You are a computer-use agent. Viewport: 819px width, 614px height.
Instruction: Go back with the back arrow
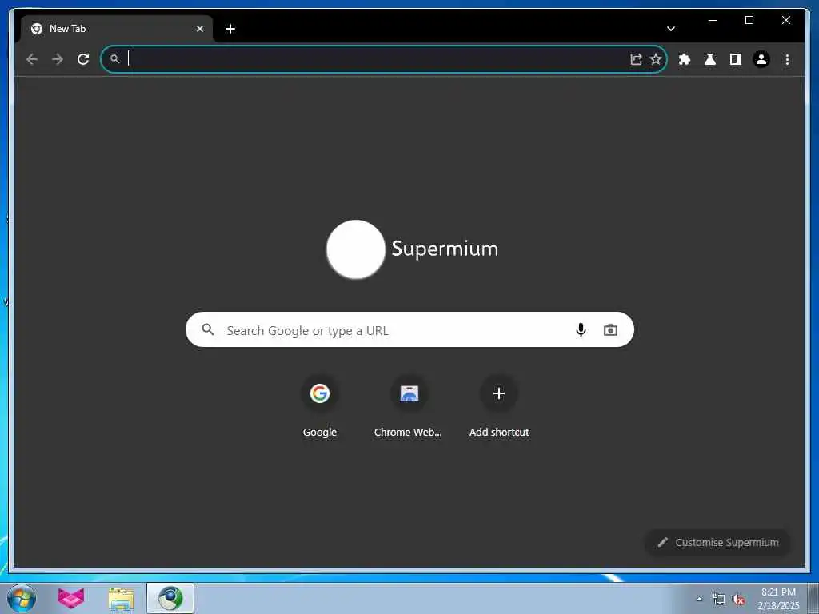(x=32, y=59)
